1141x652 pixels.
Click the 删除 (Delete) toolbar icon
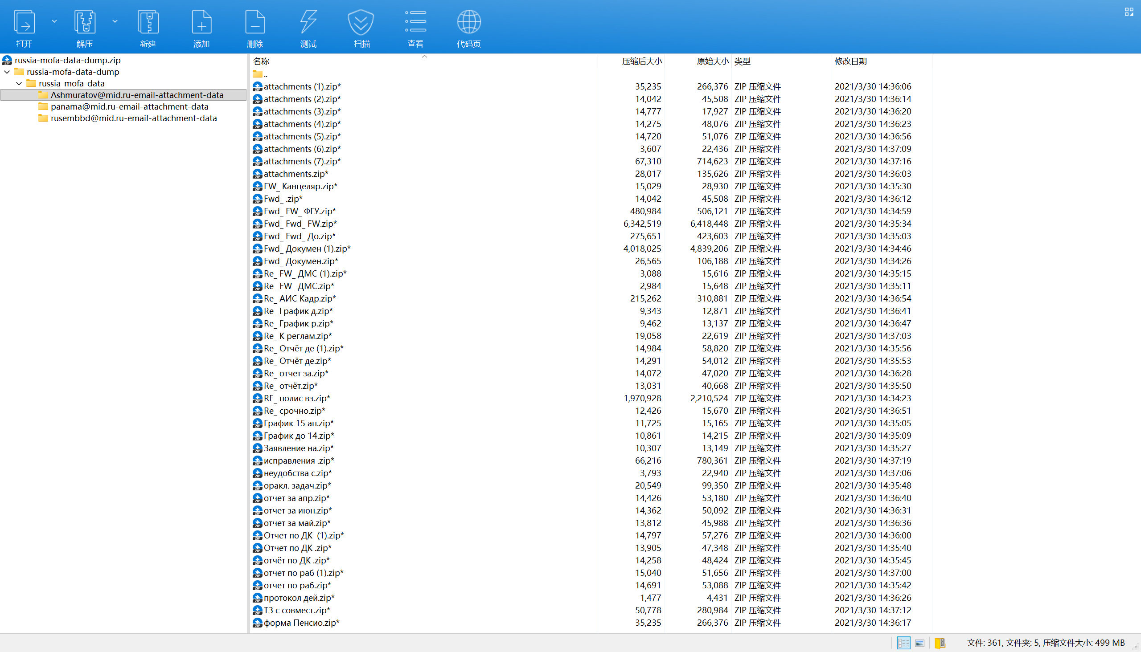[255, 22]
